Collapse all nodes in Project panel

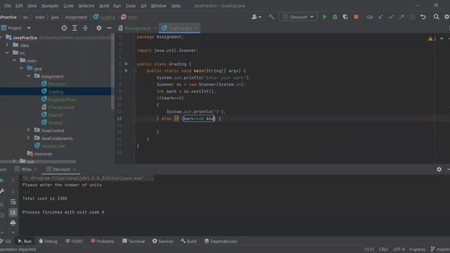[x=85, y=28]
